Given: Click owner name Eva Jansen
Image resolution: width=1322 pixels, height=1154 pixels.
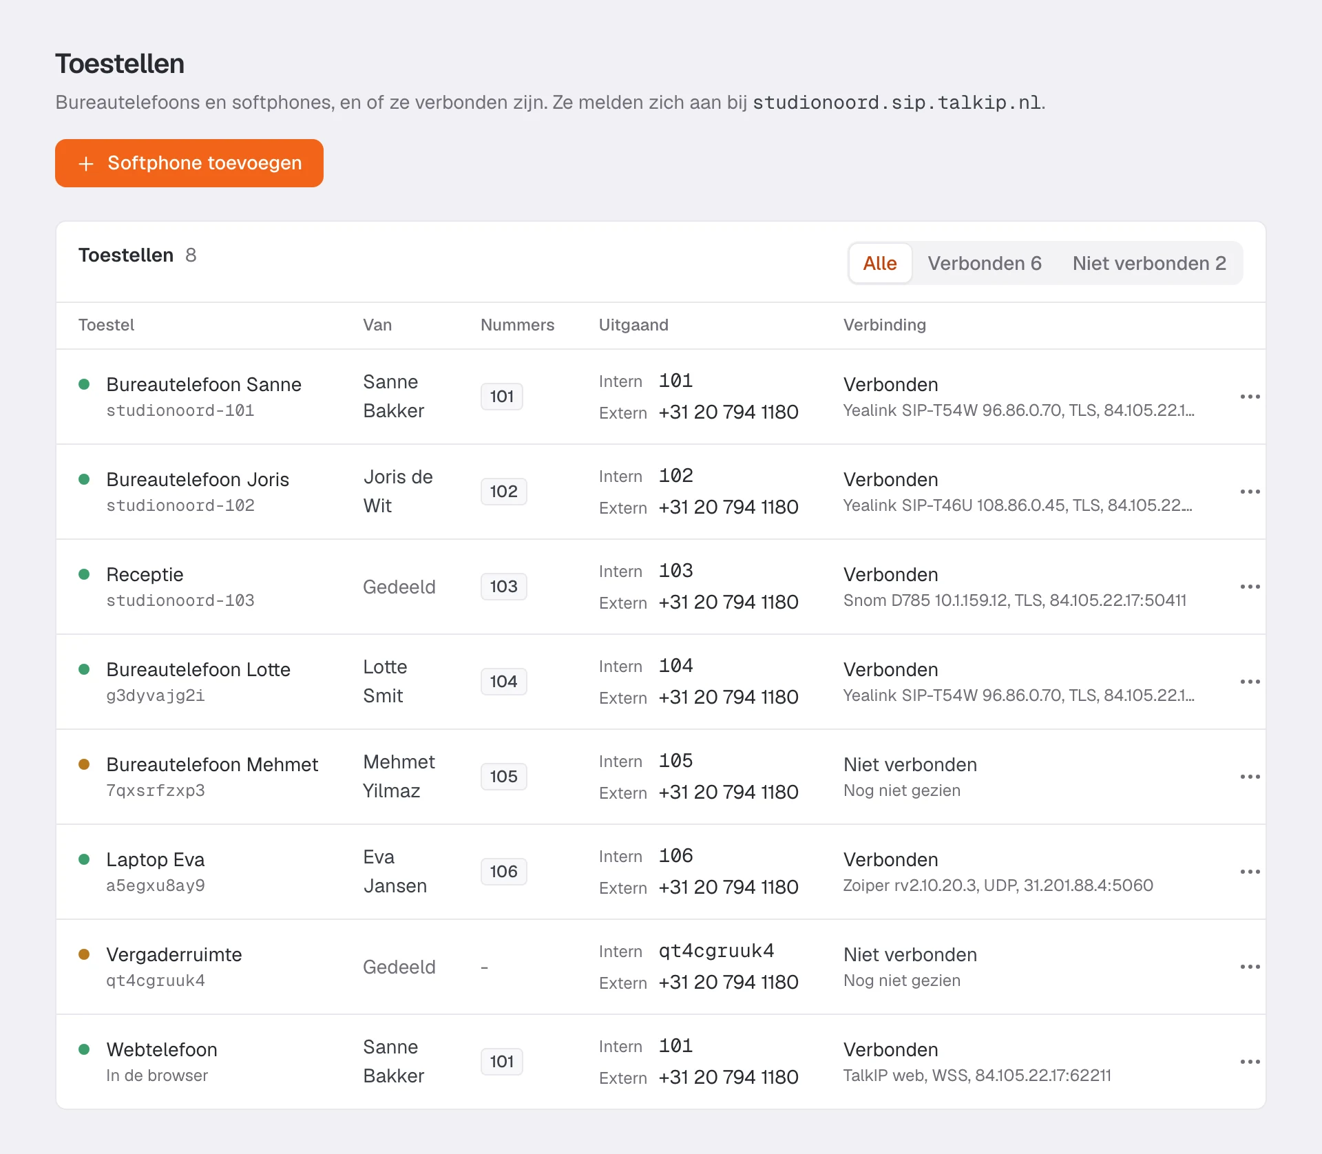Looking at the screenshot, I should [395, 872].
